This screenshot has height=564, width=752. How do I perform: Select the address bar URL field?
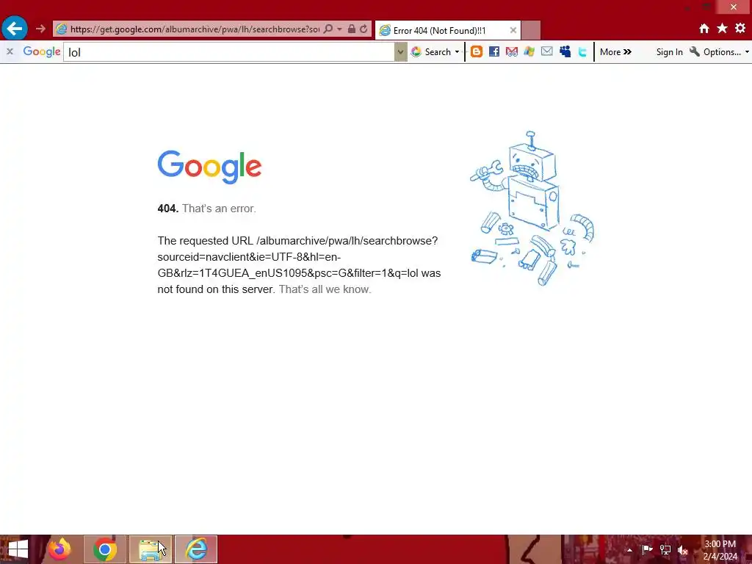[x=194, y=29]
